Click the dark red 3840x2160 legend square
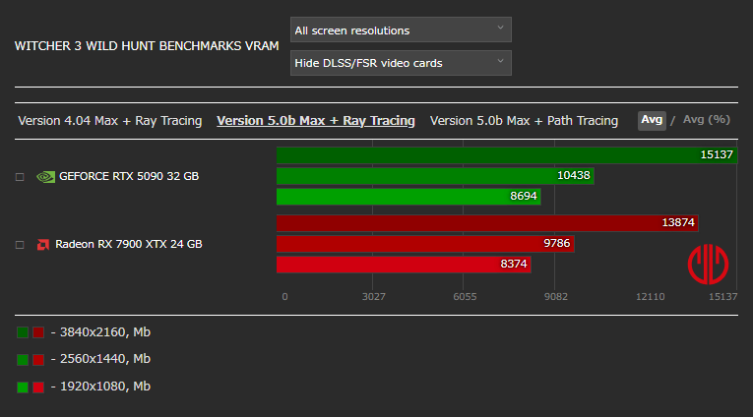Screen dimensions: 753x417 pyautogui.click(x=38, y=332)
